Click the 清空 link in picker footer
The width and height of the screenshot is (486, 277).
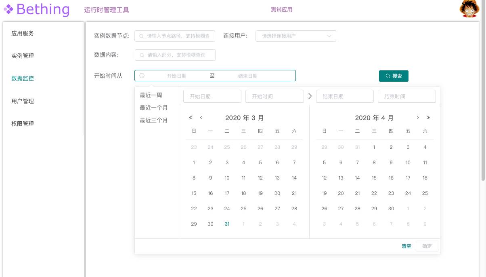pos(406,246)
